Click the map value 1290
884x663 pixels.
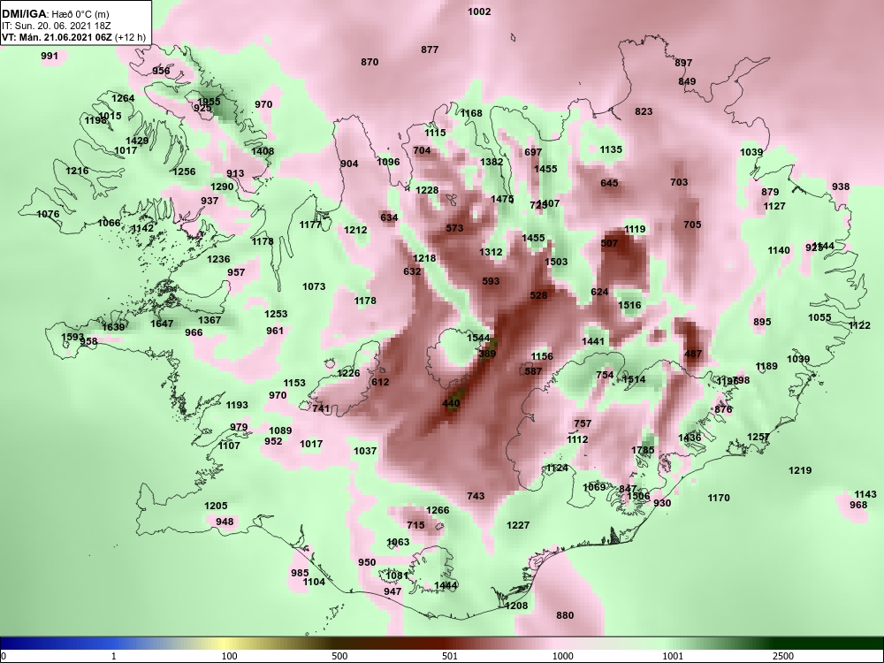[x=222, y=187]
